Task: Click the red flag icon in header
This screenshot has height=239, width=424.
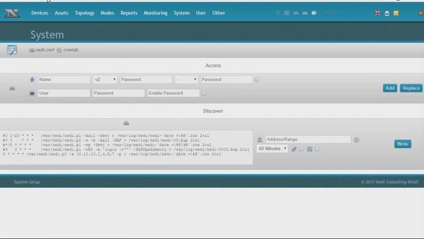Action: [x=378, y=13]
